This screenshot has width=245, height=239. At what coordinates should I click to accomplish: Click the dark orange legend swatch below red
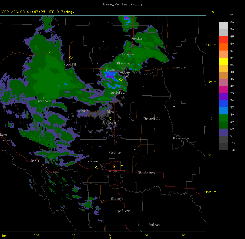223,47
